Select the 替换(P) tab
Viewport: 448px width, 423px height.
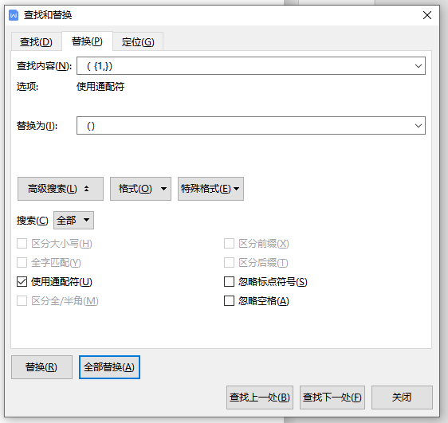click(87, 41)
